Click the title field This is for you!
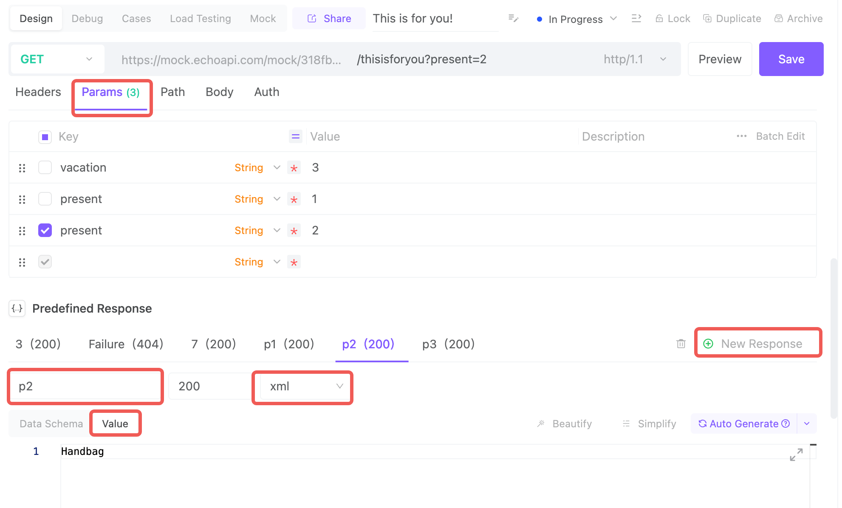The height and width of the screenshot is (508, 842). coord(435,18)
